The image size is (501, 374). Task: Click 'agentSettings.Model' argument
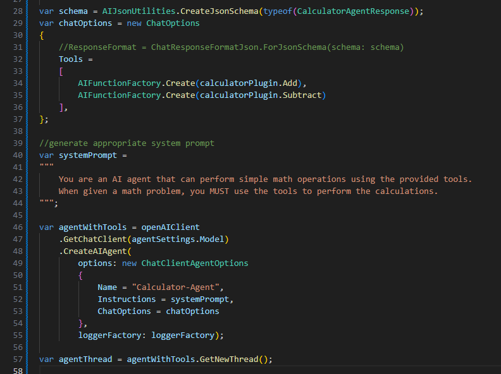click(178, 239)
